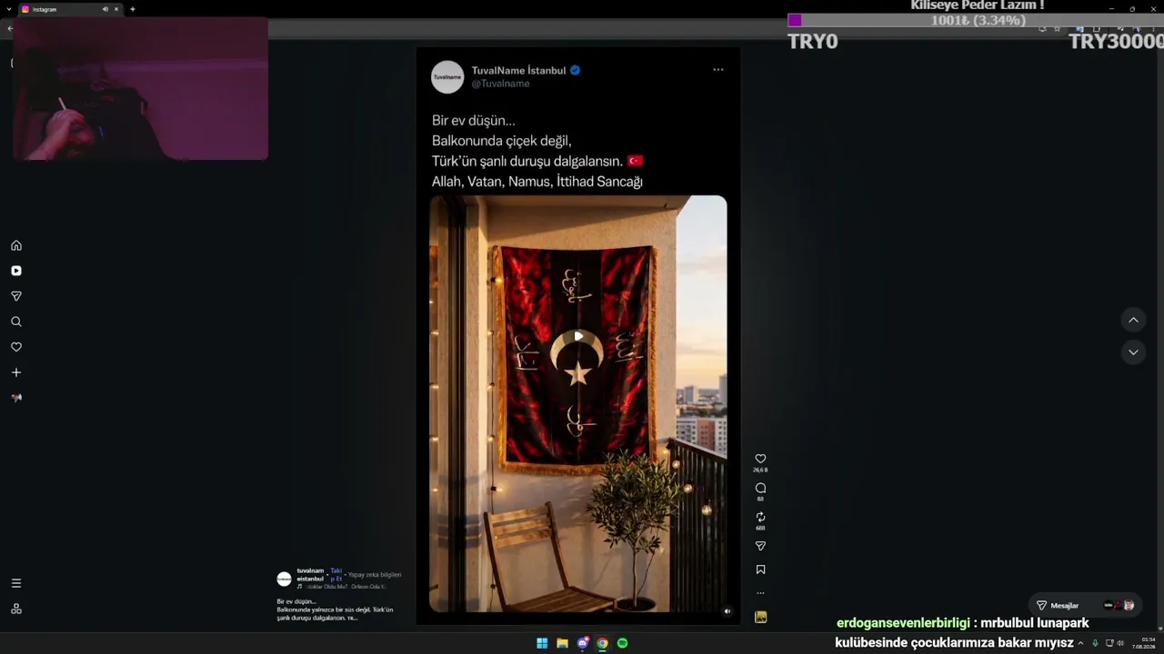Create a new post with plus icon
1164x654 pixels.
tap(16, 372)
